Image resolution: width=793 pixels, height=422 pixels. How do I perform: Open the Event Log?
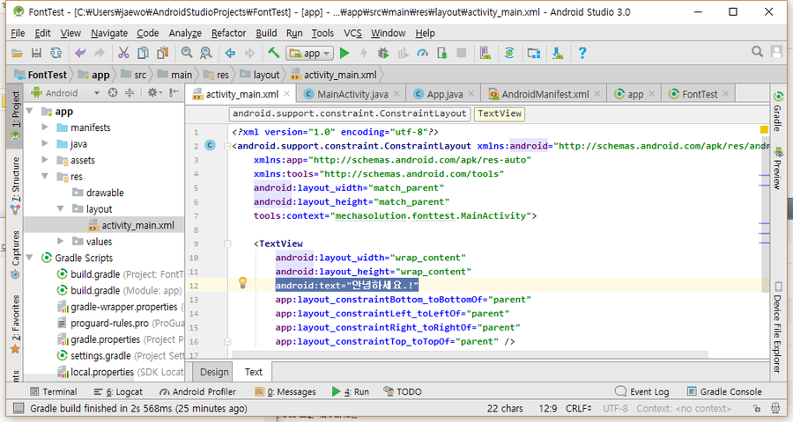pyautogui.click(x=641, y=392)
